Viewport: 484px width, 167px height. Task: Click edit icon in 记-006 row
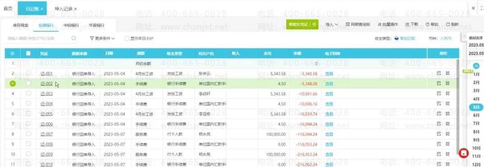tap(439, 124)
